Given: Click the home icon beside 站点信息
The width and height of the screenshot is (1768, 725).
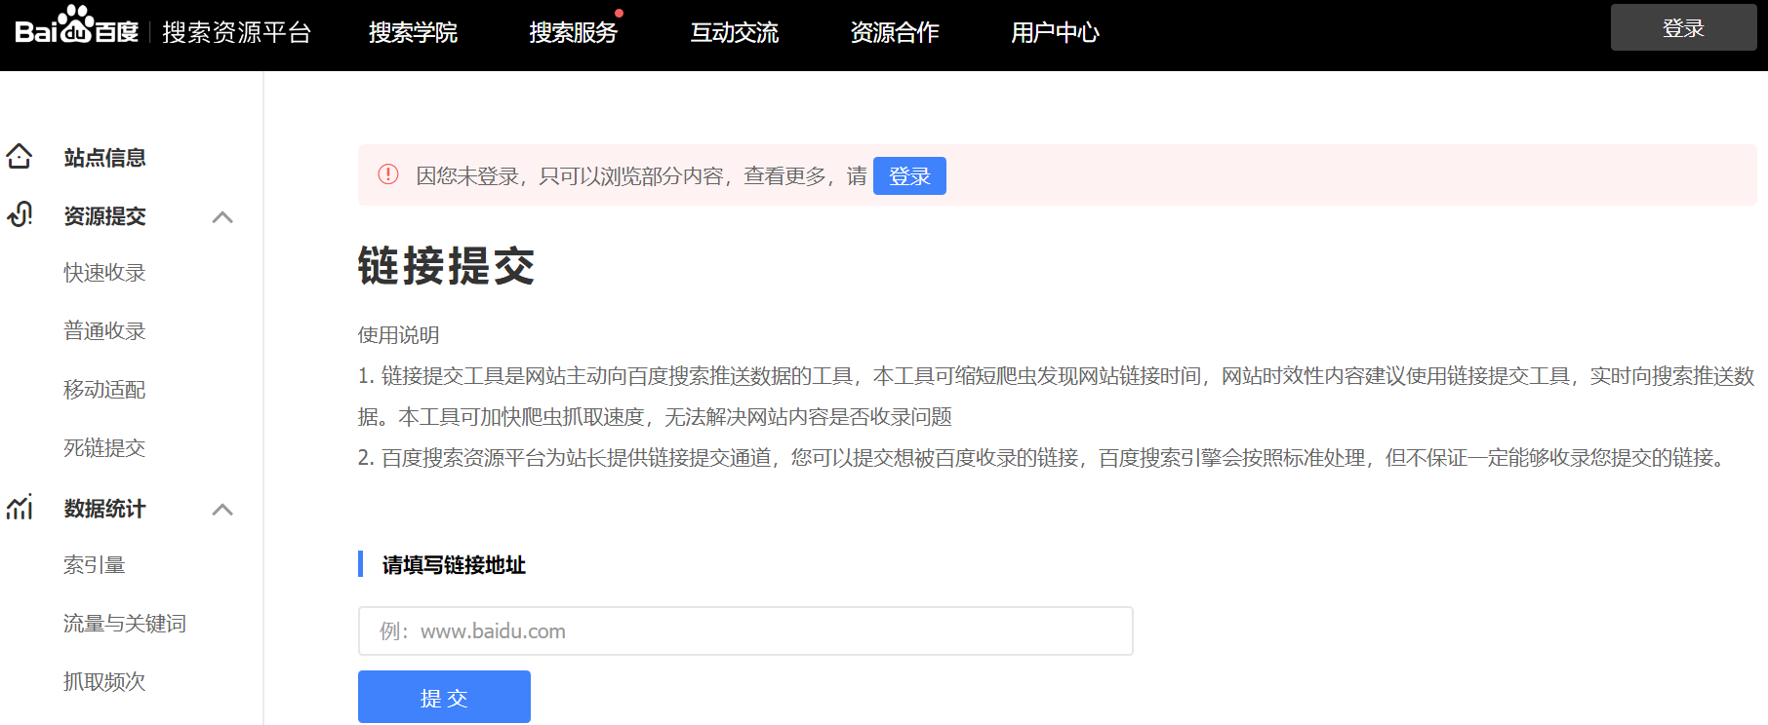Looking at the screenshot, I should [x=20, y=156].
